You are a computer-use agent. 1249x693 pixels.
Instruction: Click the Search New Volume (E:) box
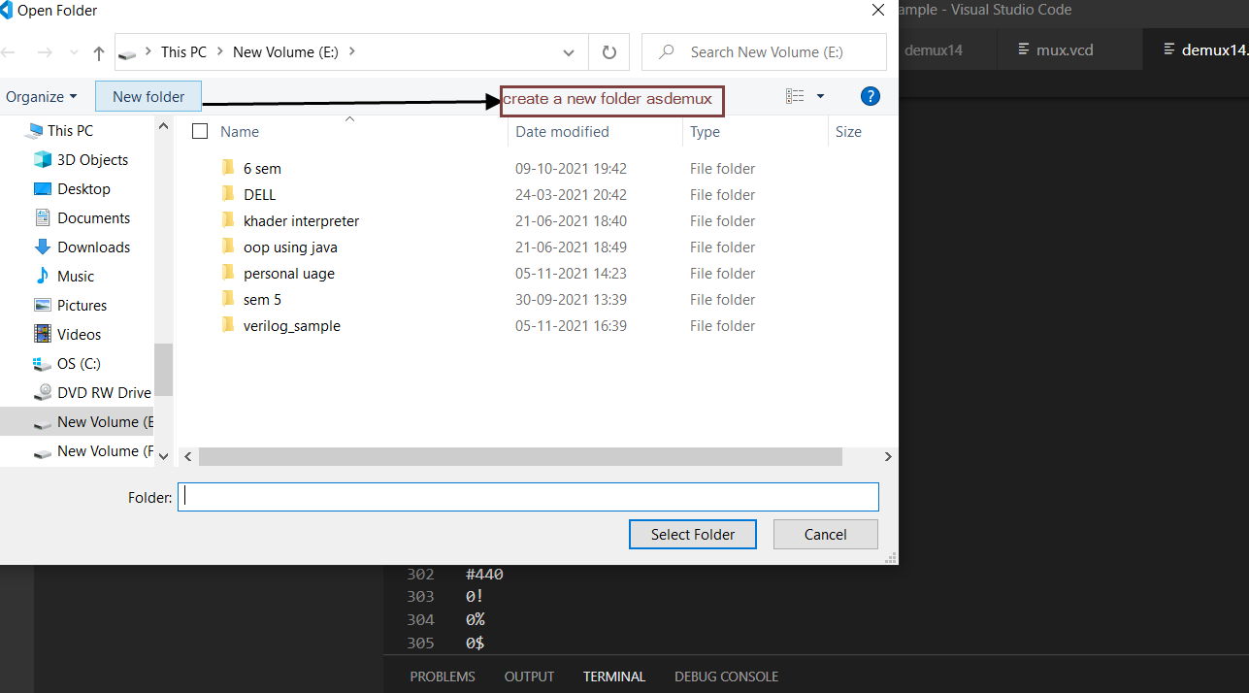(x=764, y=52)
